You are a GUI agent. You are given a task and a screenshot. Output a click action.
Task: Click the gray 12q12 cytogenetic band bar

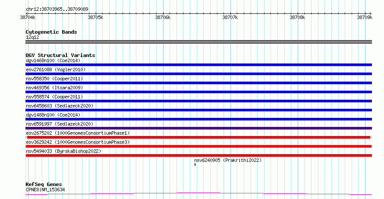[x=198, y=42]
